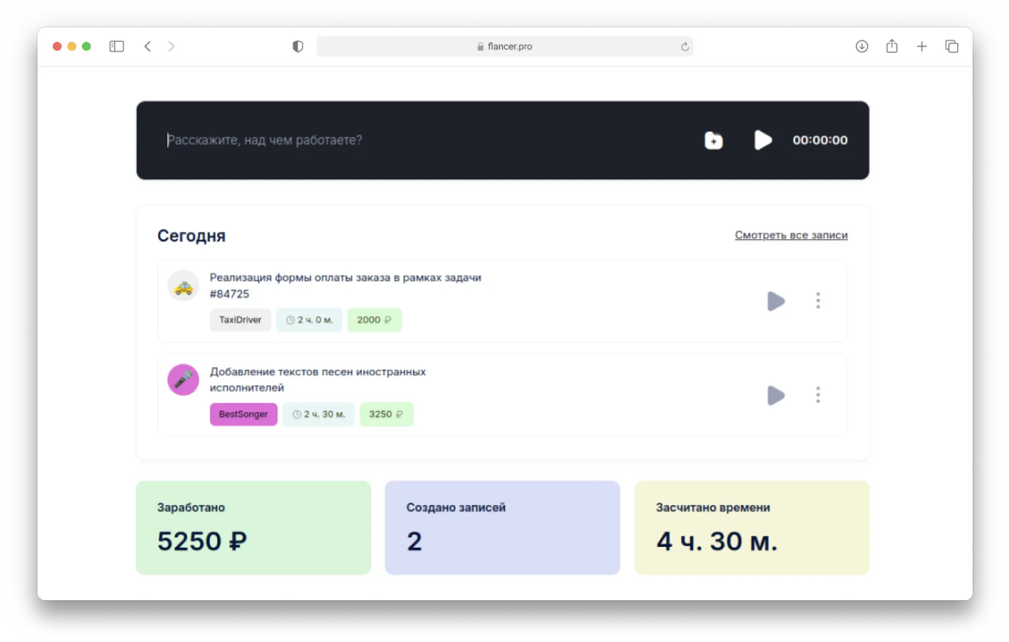Start the main timer play button

point(762,140)
